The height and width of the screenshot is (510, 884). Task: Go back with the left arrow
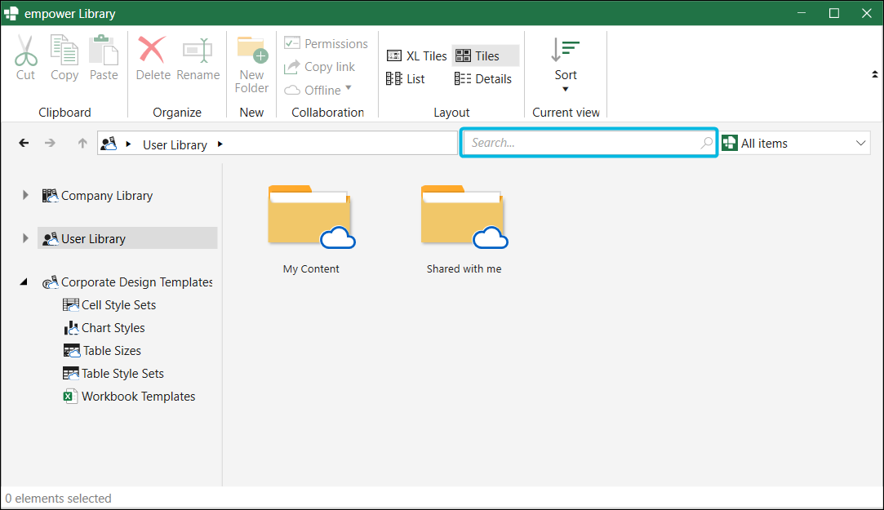pos(24,143)
